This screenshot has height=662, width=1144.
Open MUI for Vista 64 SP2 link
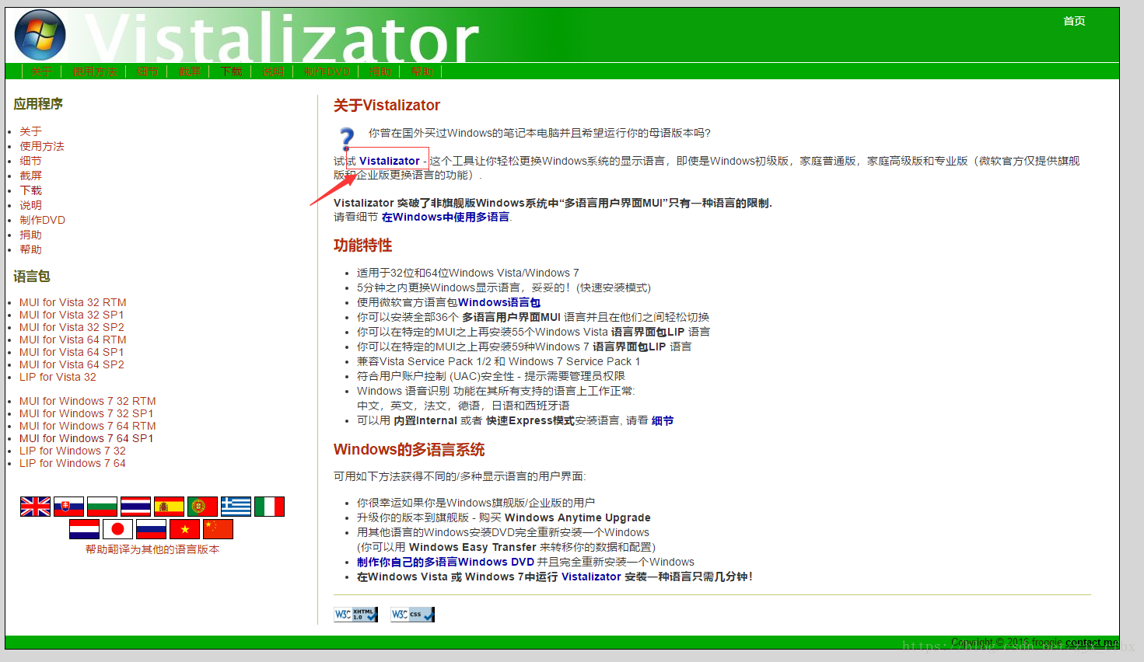tap(72, 364)
